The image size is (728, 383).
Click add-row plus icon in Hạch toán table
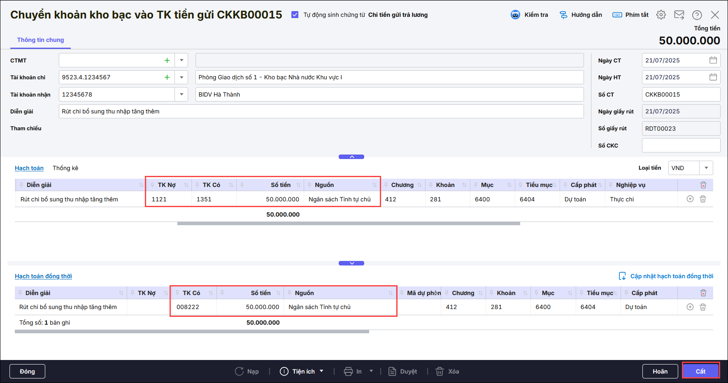click(690, 199)
